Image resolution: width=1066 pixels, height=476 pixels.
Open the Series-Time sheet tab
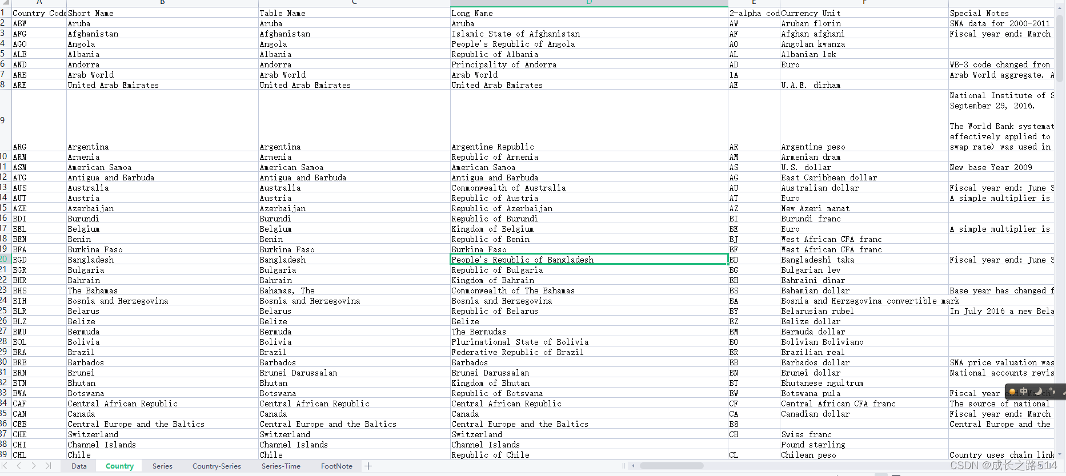tap(280, 466)
